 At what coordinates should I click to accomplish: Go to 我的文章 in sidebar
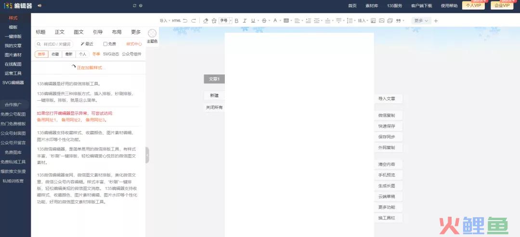(13, 46)
